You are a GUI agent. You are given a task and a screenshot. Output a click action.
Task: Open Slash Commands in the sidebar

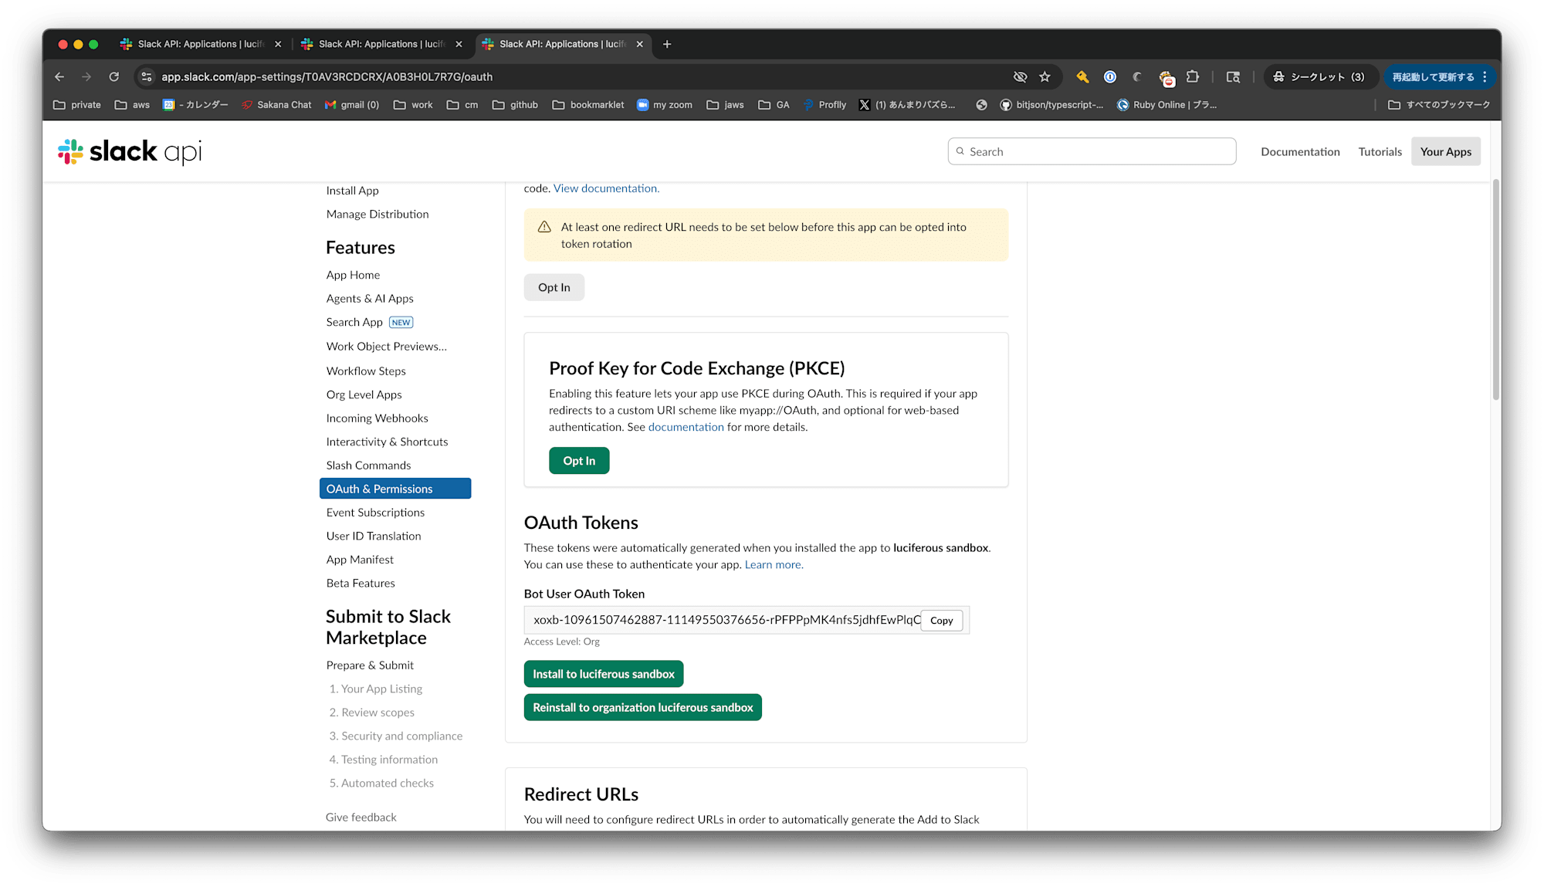click(368, 466)
